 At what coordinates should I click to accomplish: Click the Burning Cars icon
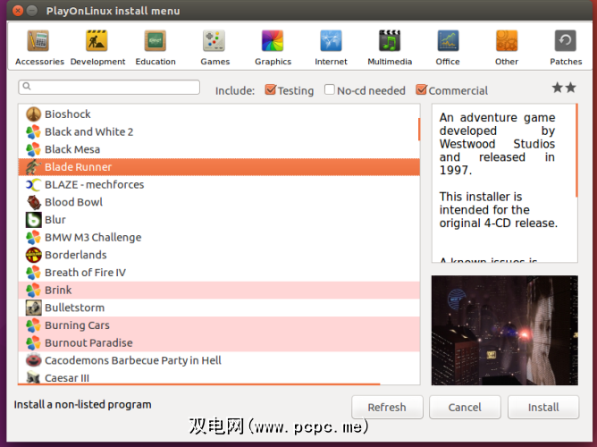tap(33, 325)
